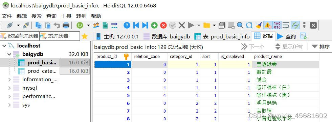
Task: Toggle the green bind parameters icon
Action: tap(295, 26)
